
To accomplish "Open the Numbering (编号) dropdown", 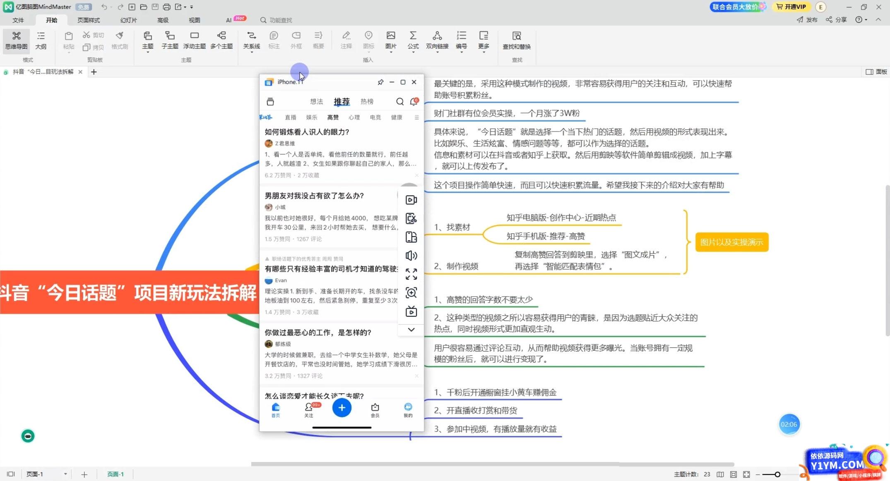I will tap(461, 53).
